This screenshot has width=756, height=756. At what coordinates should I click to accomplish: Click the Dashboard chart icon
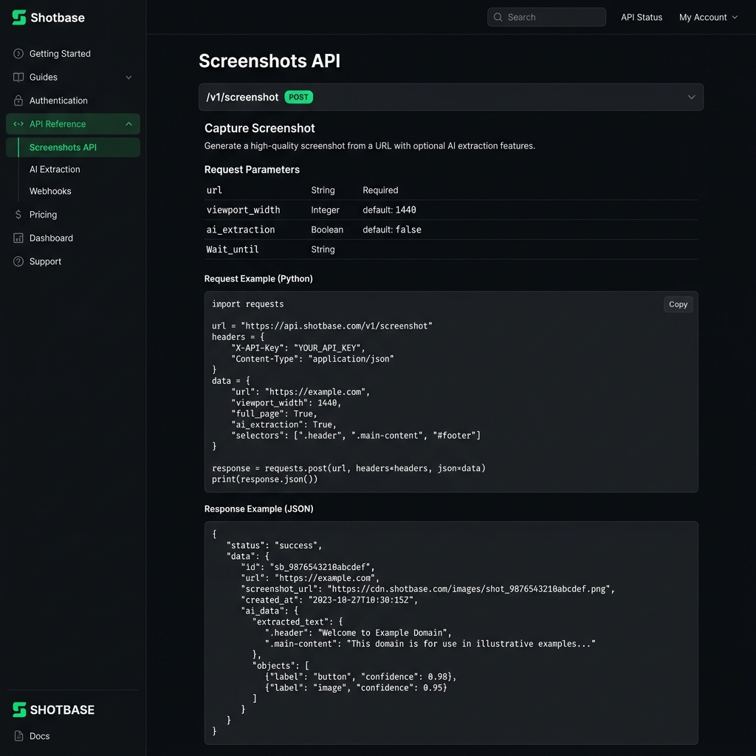tap(18, 238)
